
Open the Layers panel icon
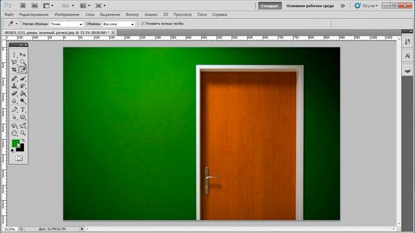[x=408, y=71]
